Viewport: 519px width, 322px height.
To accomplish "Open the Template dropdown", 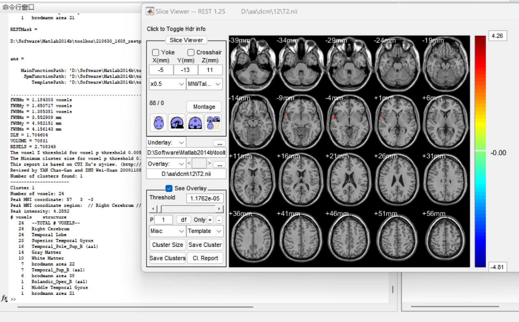I will pyautogui.click(x=205, y=231).
